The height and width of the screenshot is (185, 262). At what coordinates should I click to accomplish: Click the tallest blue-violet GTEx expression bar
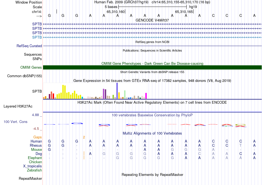[x=117, y=91]
